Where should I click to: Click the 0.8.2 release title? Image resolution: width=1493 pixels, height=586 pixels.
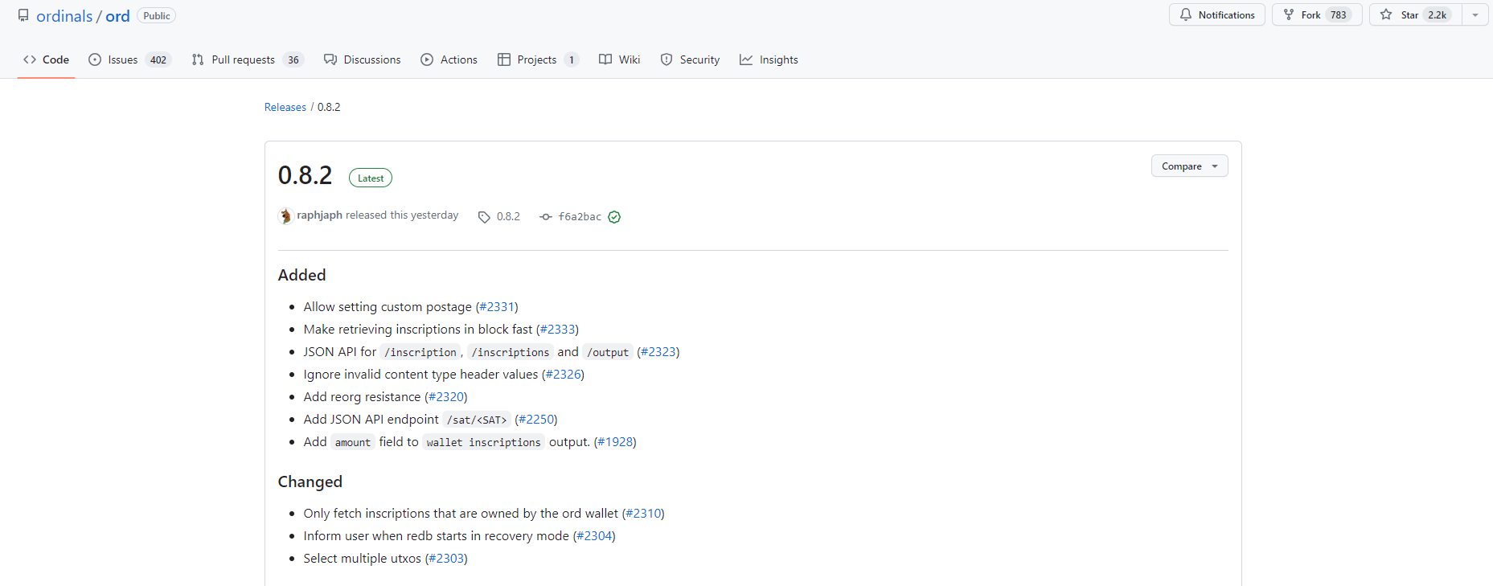click(x=305, y=175)
